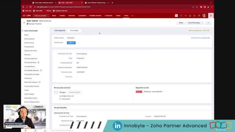Open WhatsApp History in related list

(31, 98)
